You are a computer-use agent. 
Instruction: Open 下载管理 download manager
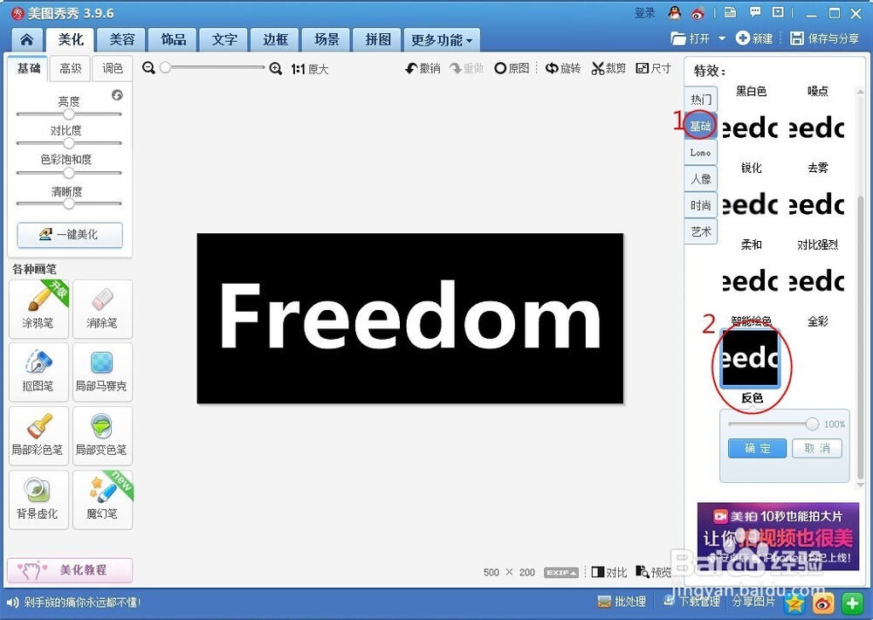click(691, 602)
